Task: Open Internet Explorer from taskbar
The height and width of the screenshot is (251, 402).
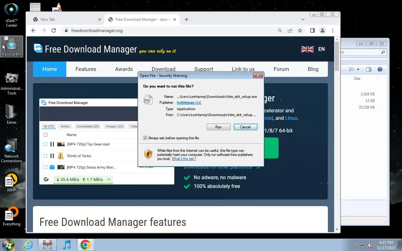Action: coord(28,245)
